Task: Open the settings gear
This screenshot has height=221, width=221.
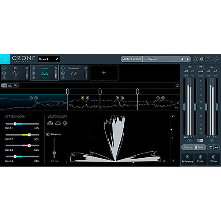Action: pos(202,59)
